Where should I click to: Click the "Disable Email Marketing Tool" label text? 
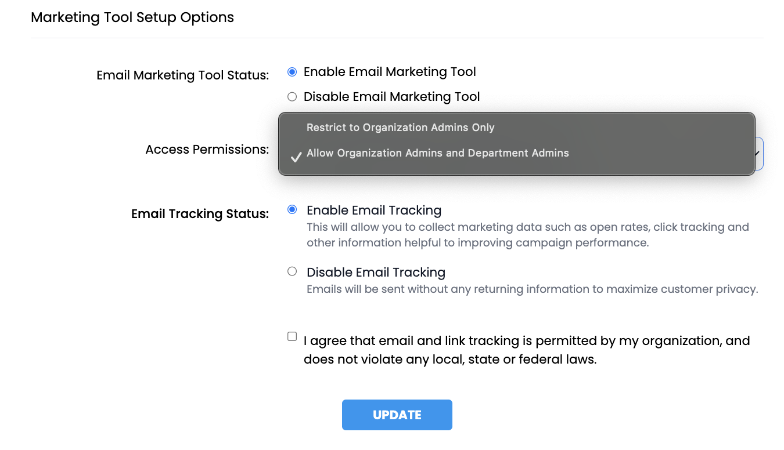tap(391, 97)
